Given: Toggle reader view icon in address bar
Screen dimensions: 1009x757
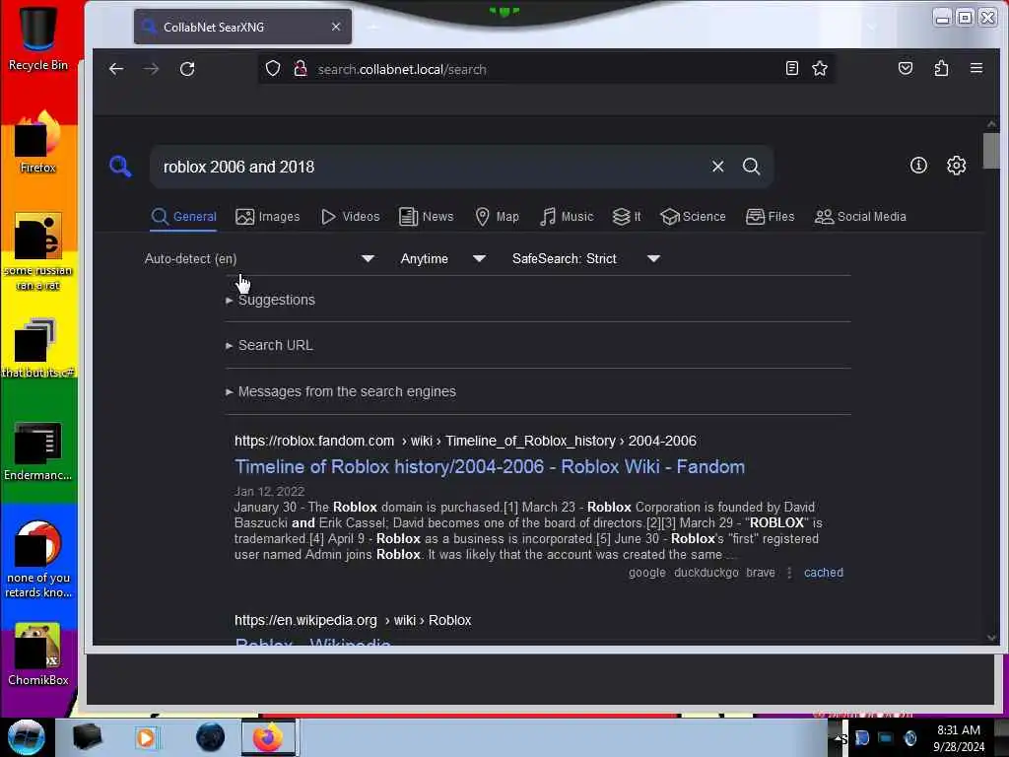Looking at the screenshot, I should (x=792, y=68).
